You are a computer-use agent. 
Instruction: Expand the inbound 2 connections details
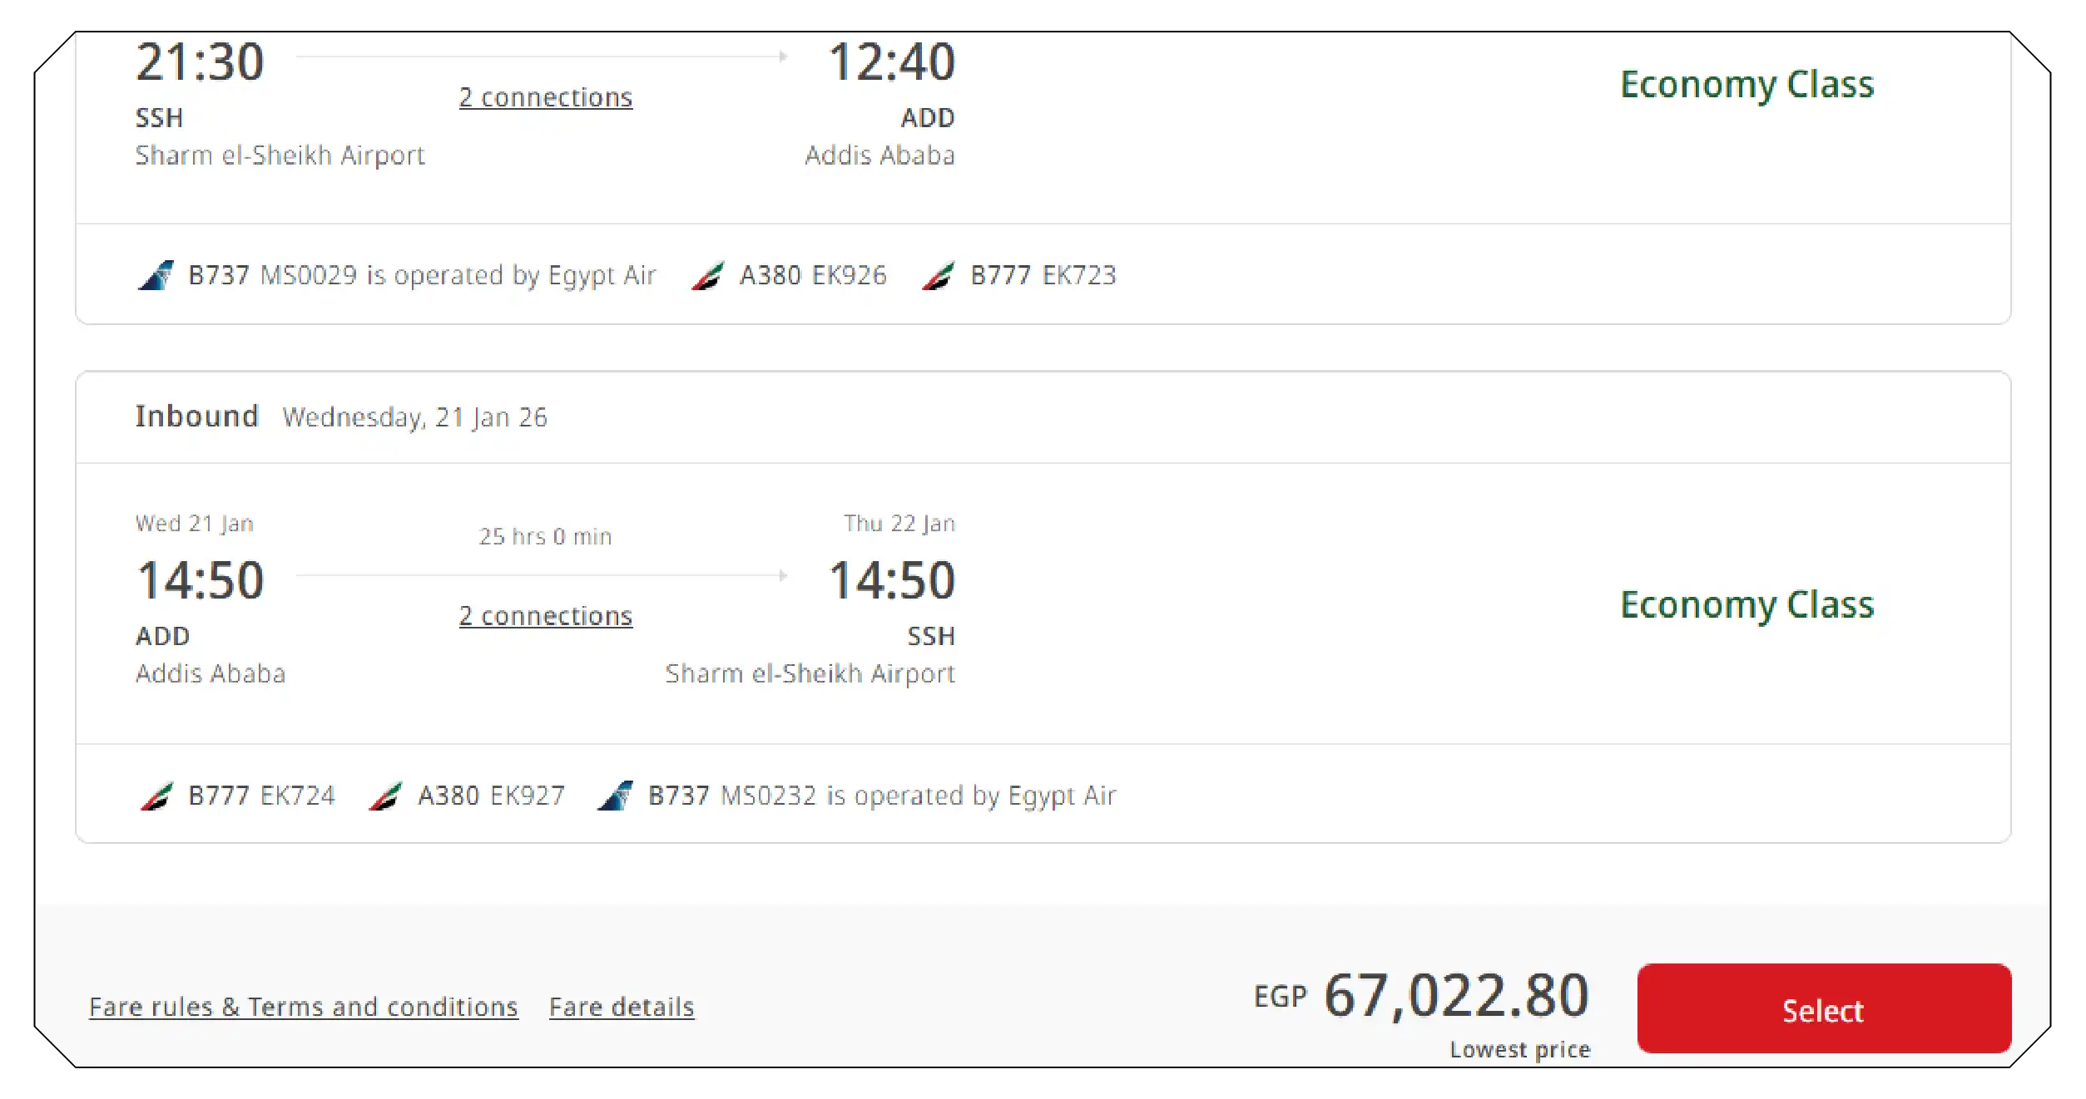[x=545, y=616]
